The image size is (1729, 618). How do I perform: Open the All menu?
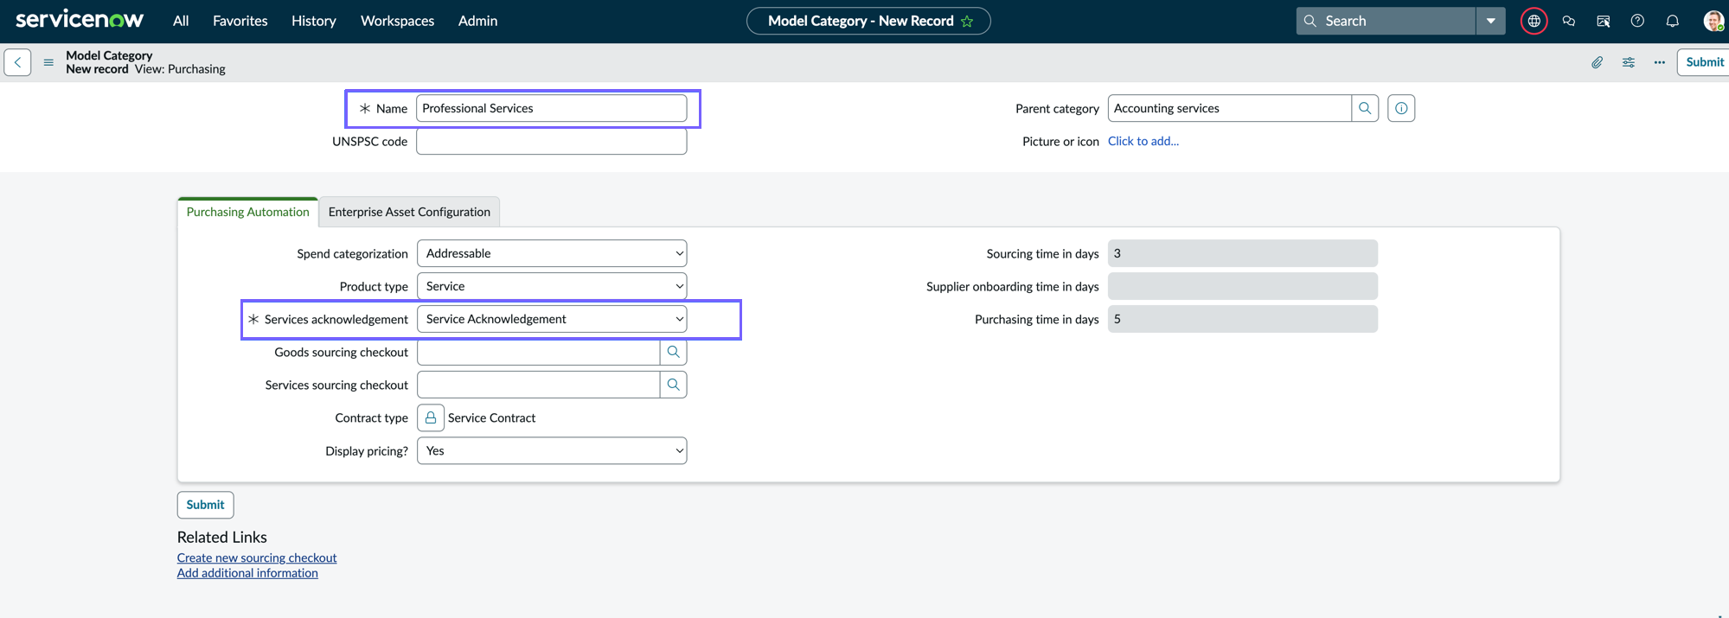click(x=181, y=21)
